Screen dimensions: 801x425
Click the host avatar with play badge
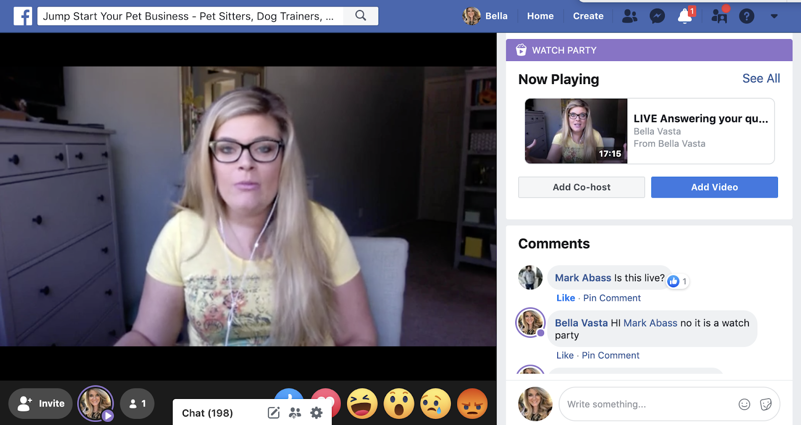pos(95,403)
